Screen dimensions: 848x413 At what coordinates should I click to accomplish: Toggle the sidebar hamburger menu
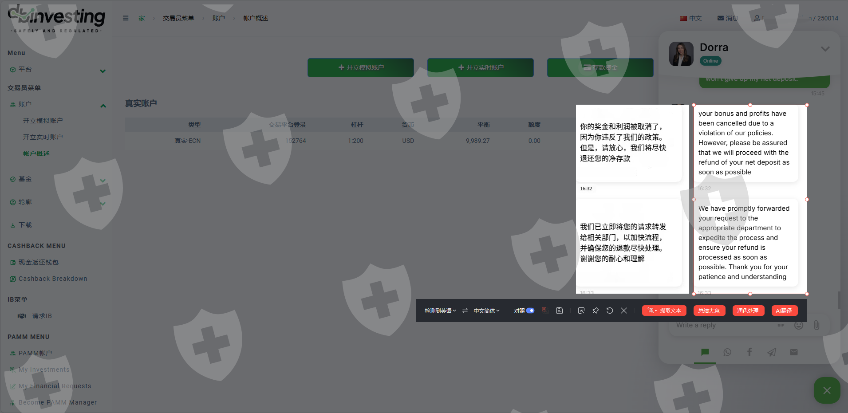tap(126, 18)
